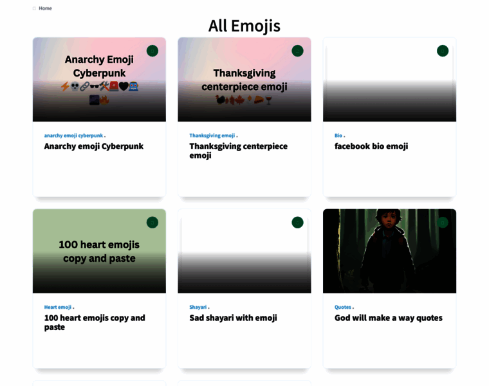Click green circle icon on facebook bio card

pos(443,51)
